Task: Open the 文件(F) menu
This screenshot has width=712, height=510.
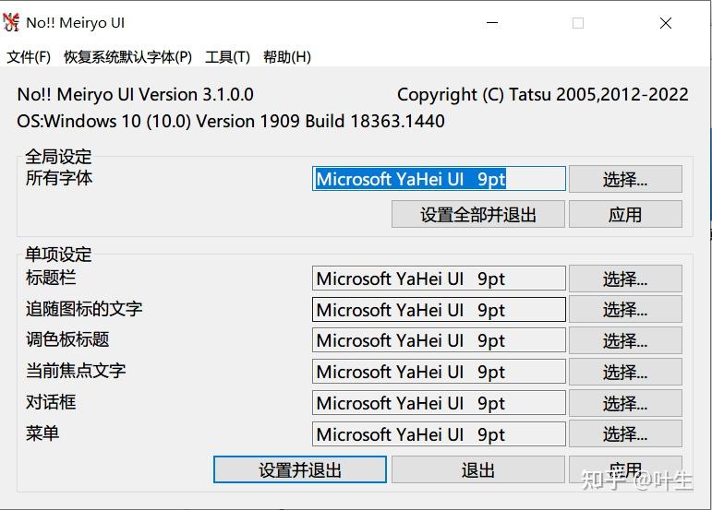Action: [29, 57]
